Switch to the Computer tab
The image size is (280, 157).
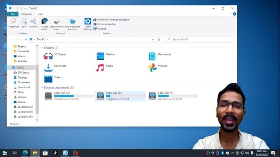(26, 14)
